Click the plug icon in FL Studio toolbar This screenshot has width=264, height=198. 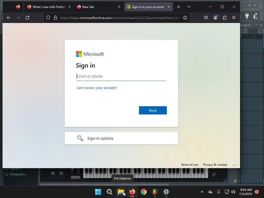coord(247,16)
